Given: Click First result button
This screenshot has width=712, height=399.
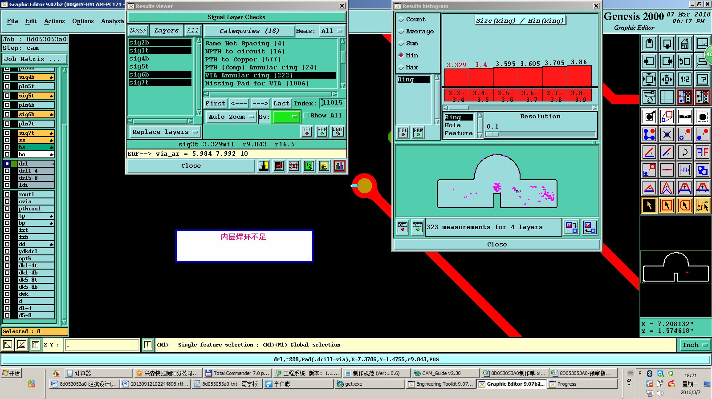Looking at the screenshot, I should [216, 104].
